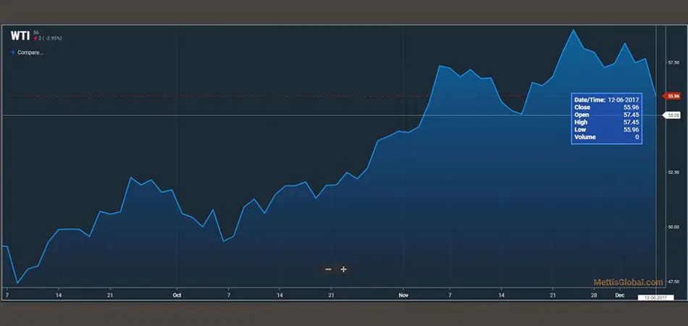Select the Nov label on the time axis

pyautogui.click(x=403, y=296)
